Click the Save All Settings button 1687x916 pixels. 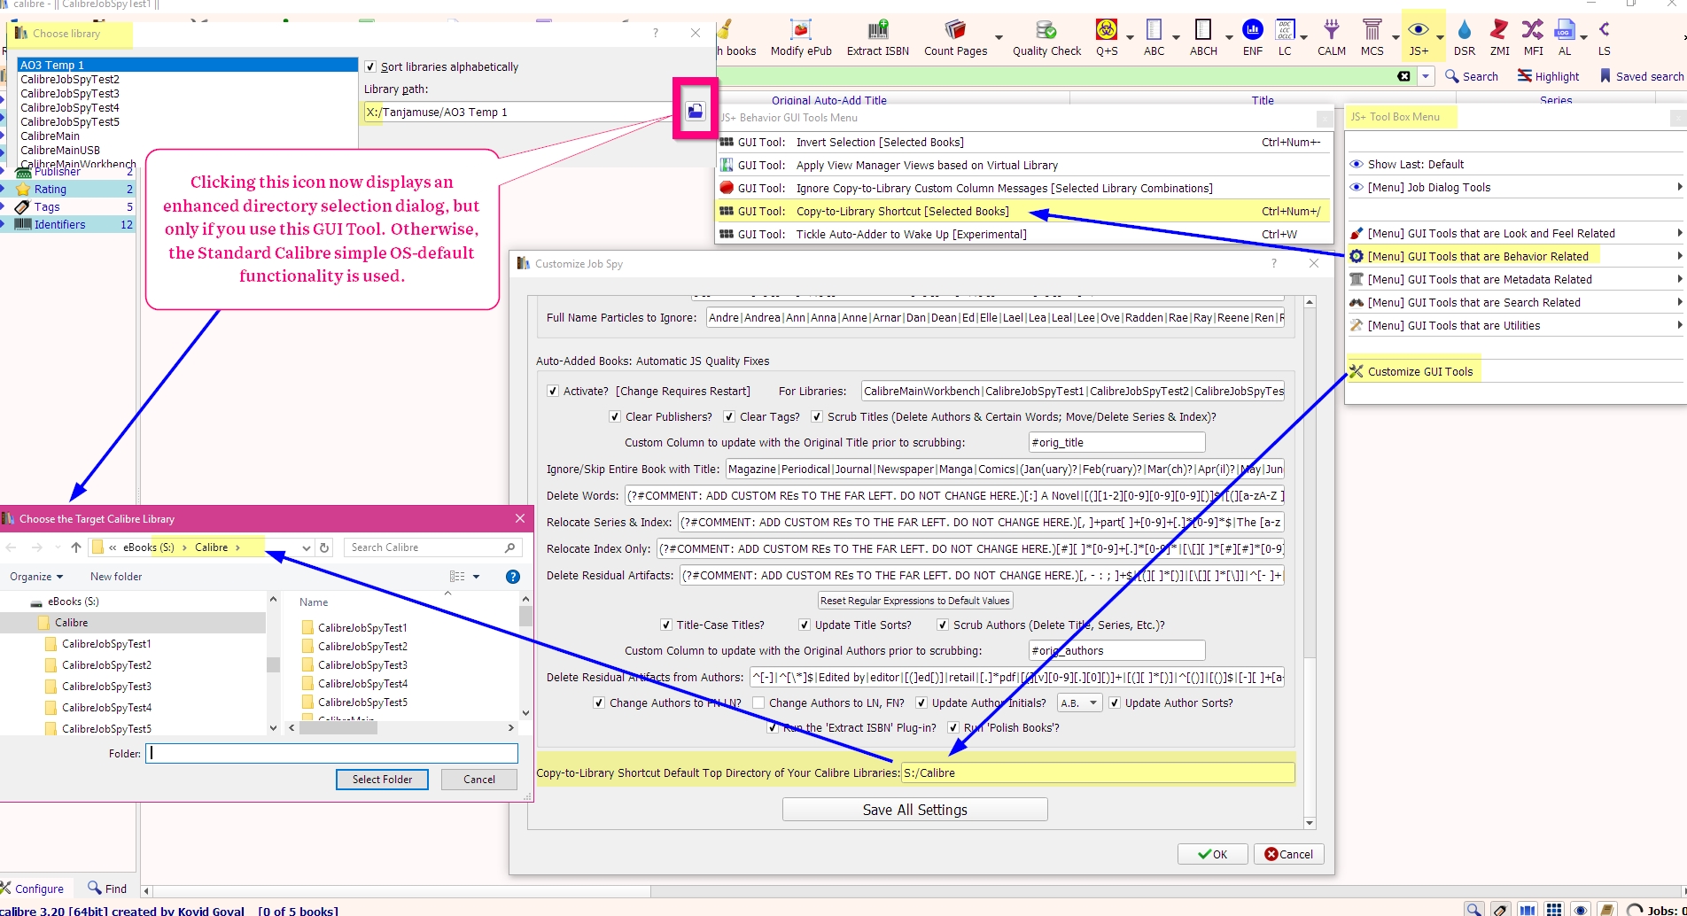coord(915,810)
